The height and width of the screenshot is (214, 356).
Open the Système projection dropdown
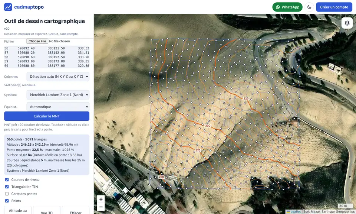click(58, 95)
